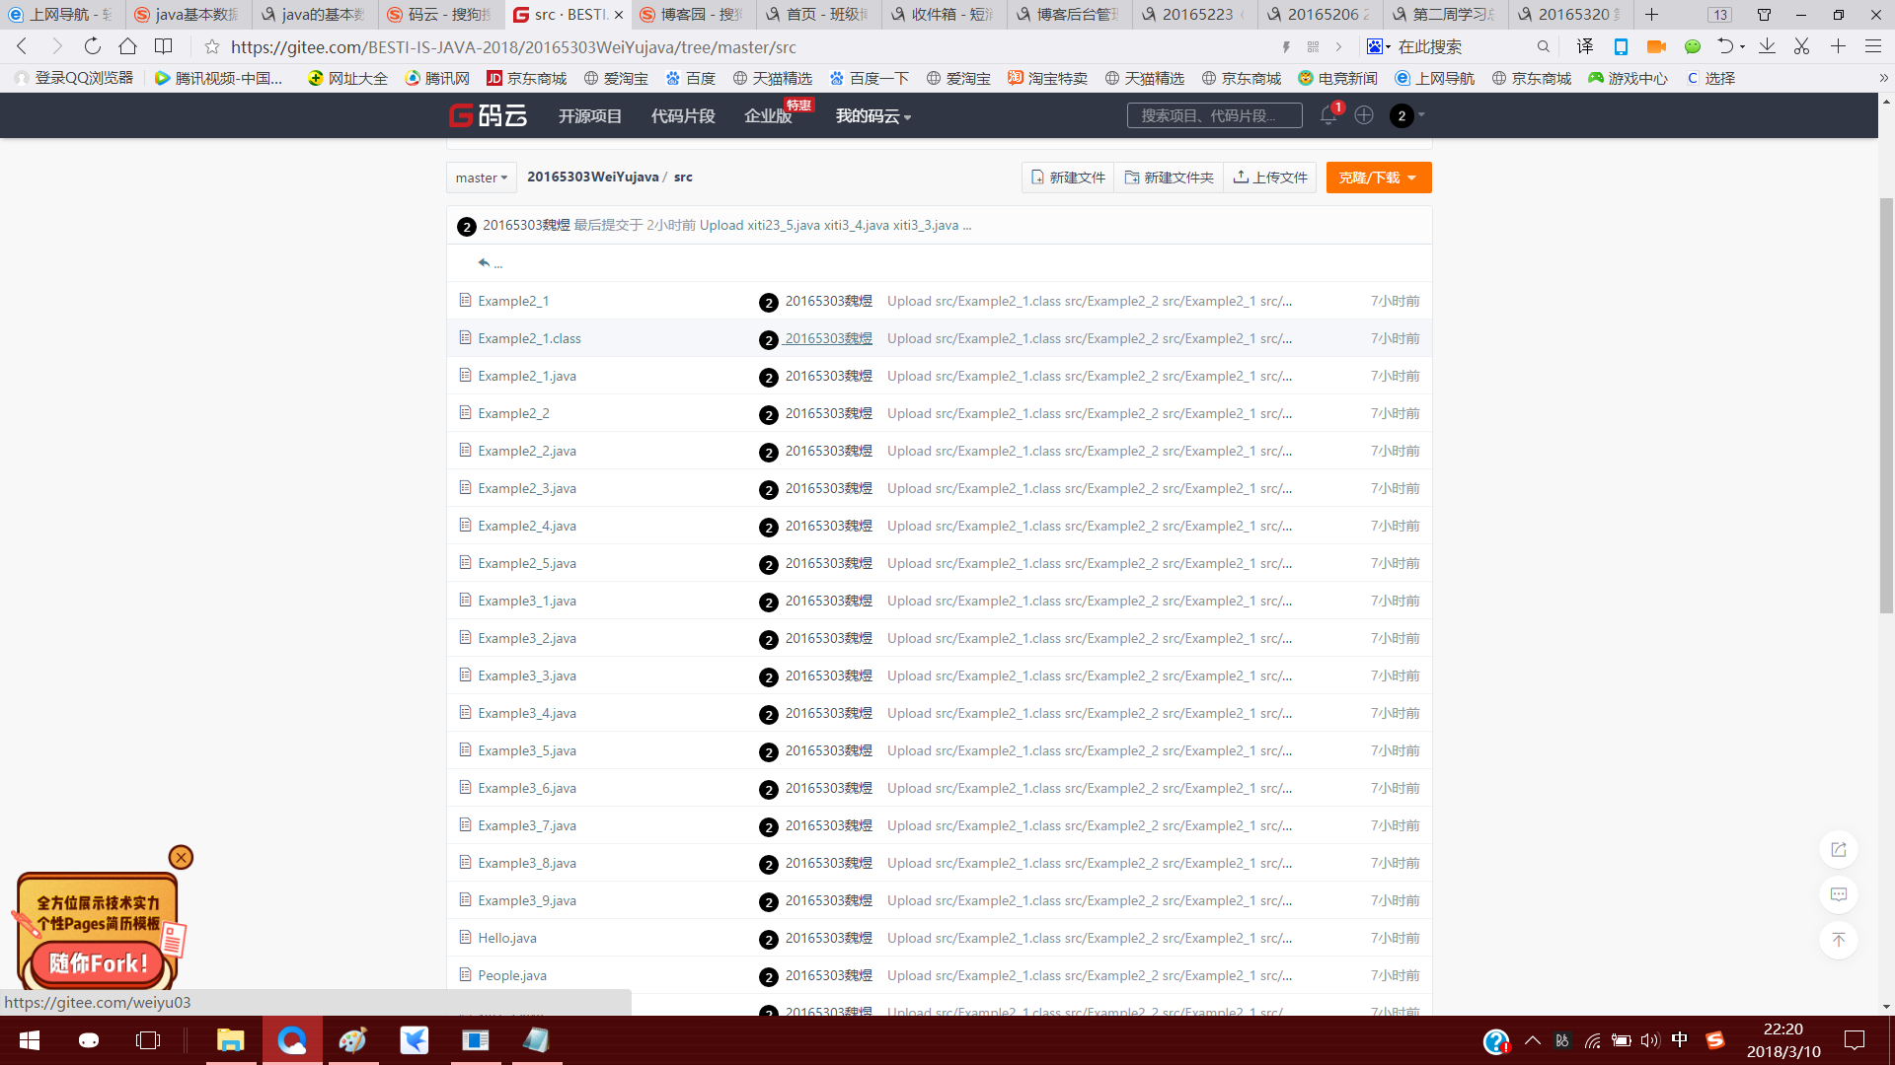The image size is (1895, 1065).
Task: Show hidden system tray icons
Action: (x=1533, y=1040)
